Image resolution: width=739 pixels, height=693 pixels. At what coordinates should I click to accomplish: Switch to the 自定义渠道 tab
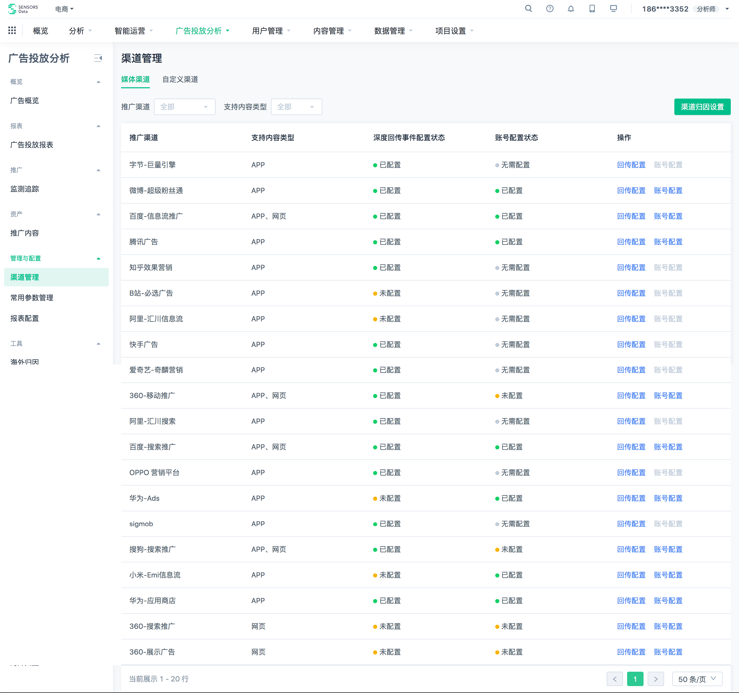(x=180, y=80)
